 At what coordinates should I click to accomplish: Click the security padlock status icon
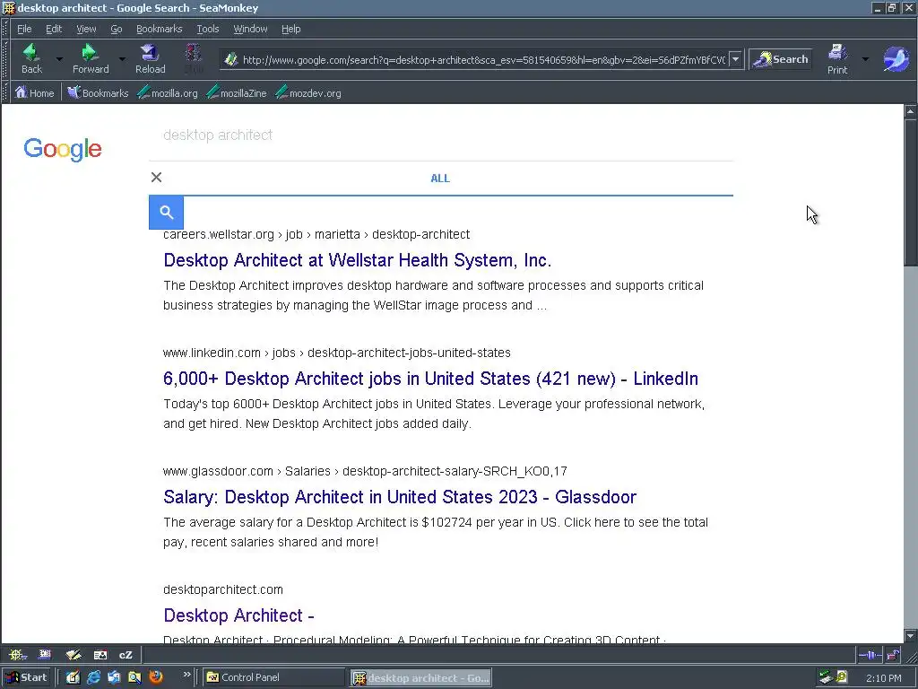(894, 654)
